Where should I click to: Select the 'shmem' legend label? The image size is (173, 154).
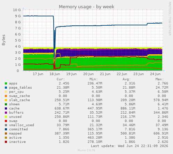click(x=14, y=104)
